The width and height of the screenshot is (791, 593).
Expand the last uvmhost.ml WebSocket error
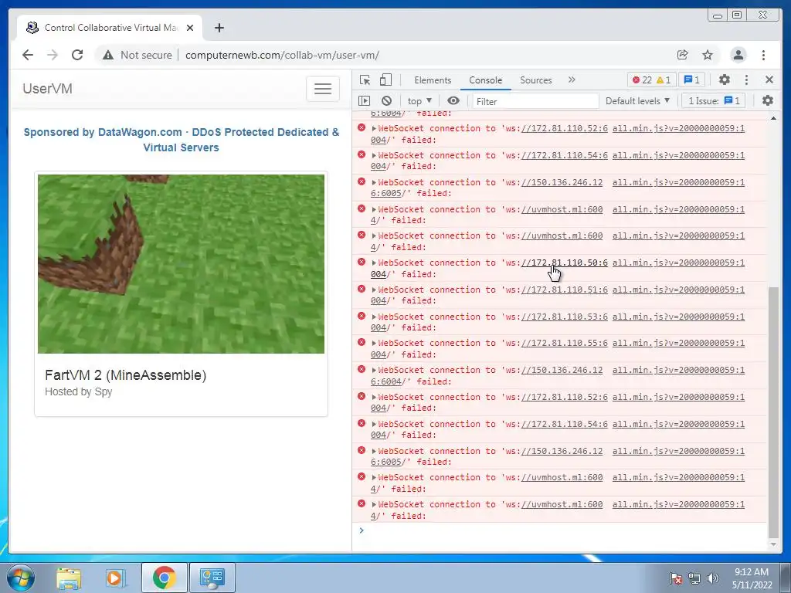pos(374,505)
